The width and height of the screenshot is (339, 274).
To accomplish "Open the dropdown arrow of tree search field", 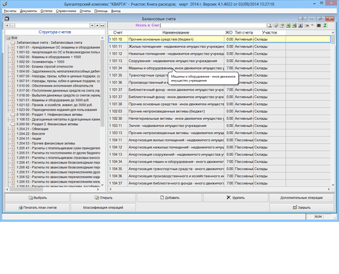I will click(92, 26).
